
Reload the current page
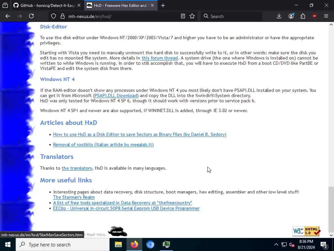tap(31, 16)
